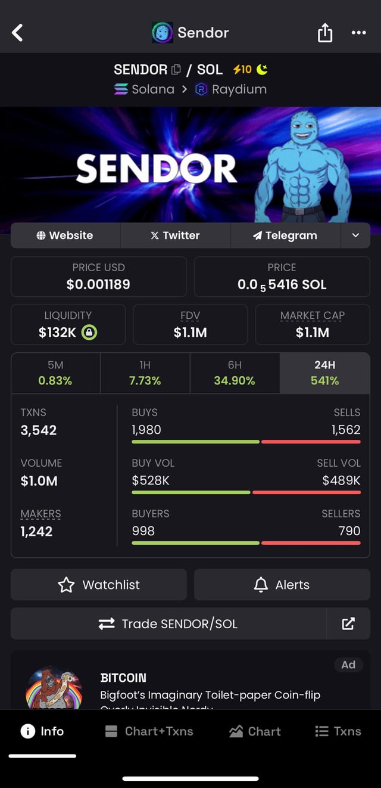The image size is (381, 788).
Task: Open the Website link
Action: click(65, 235)
